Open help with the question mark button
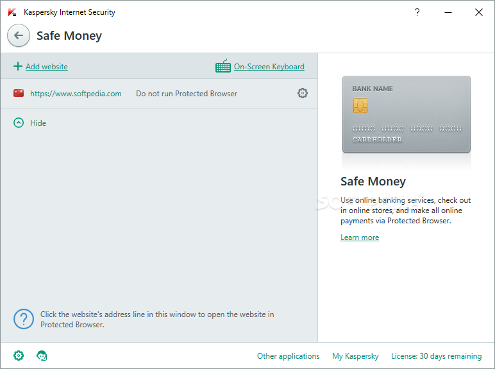Image resolution: width=495 pixels, height=369 pixels. (417, 12)
